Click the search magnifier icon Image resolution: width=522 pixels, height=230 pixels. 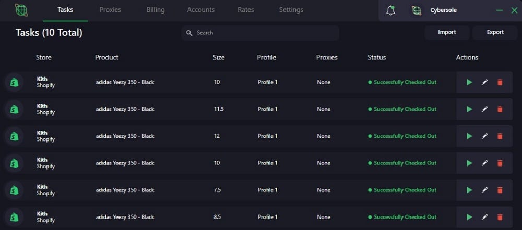(189, 33)
